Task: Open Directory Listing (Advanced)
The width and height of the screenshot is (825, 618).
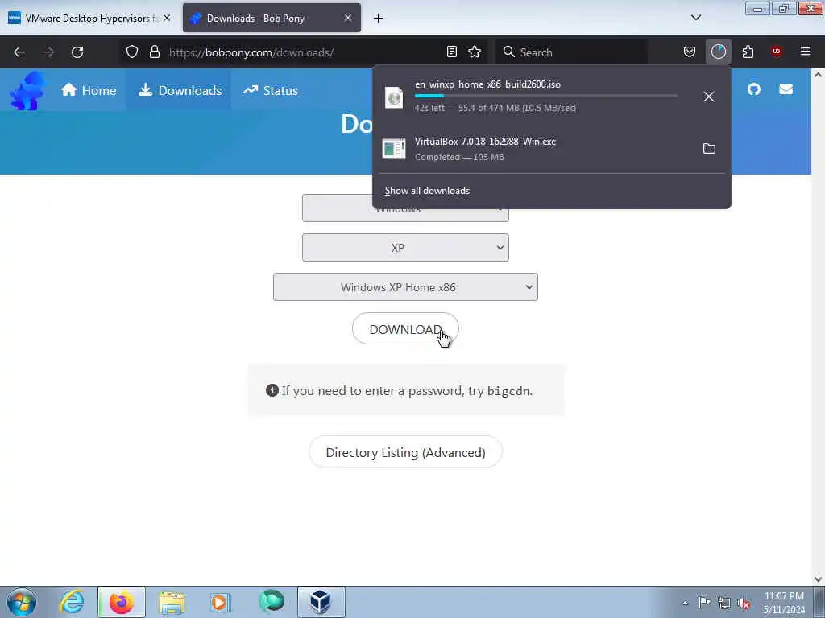Action: click(405, 452)
